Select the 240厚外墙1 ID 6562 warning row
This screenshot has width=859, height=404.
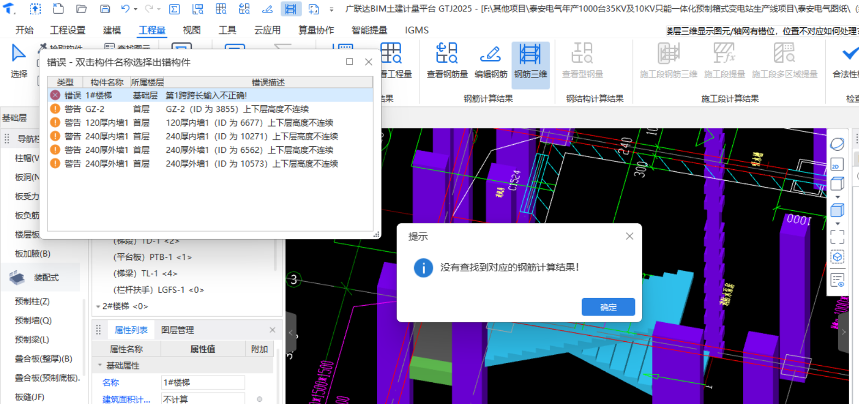pos(210,150)
